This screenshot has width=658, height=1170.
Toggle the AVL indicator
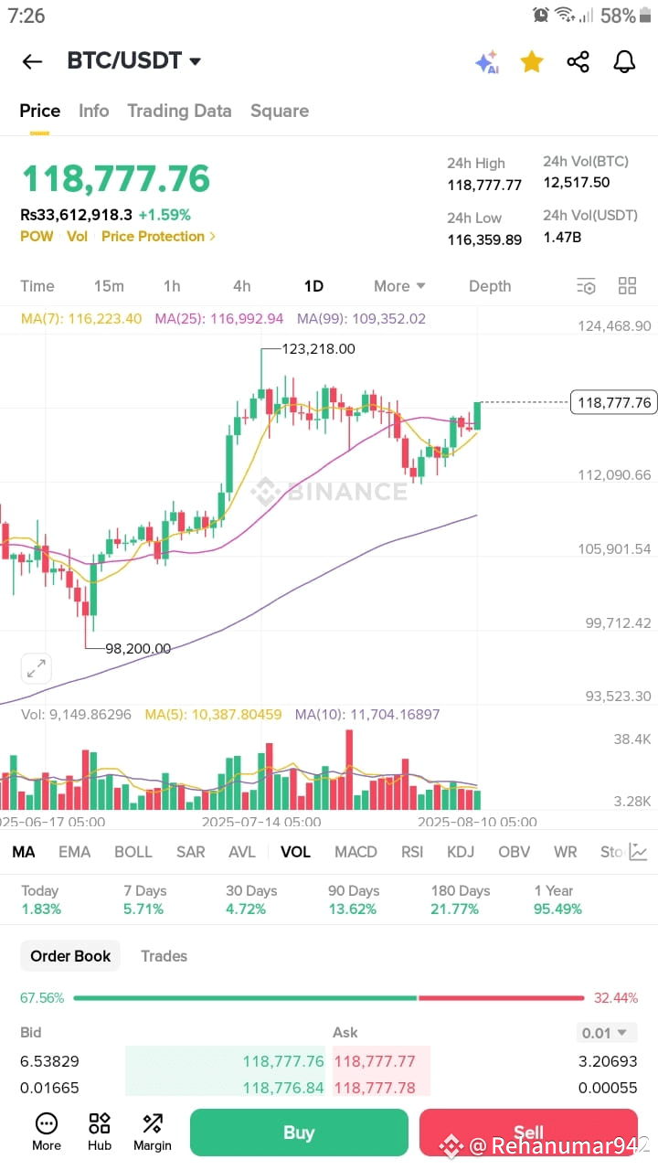242,852
